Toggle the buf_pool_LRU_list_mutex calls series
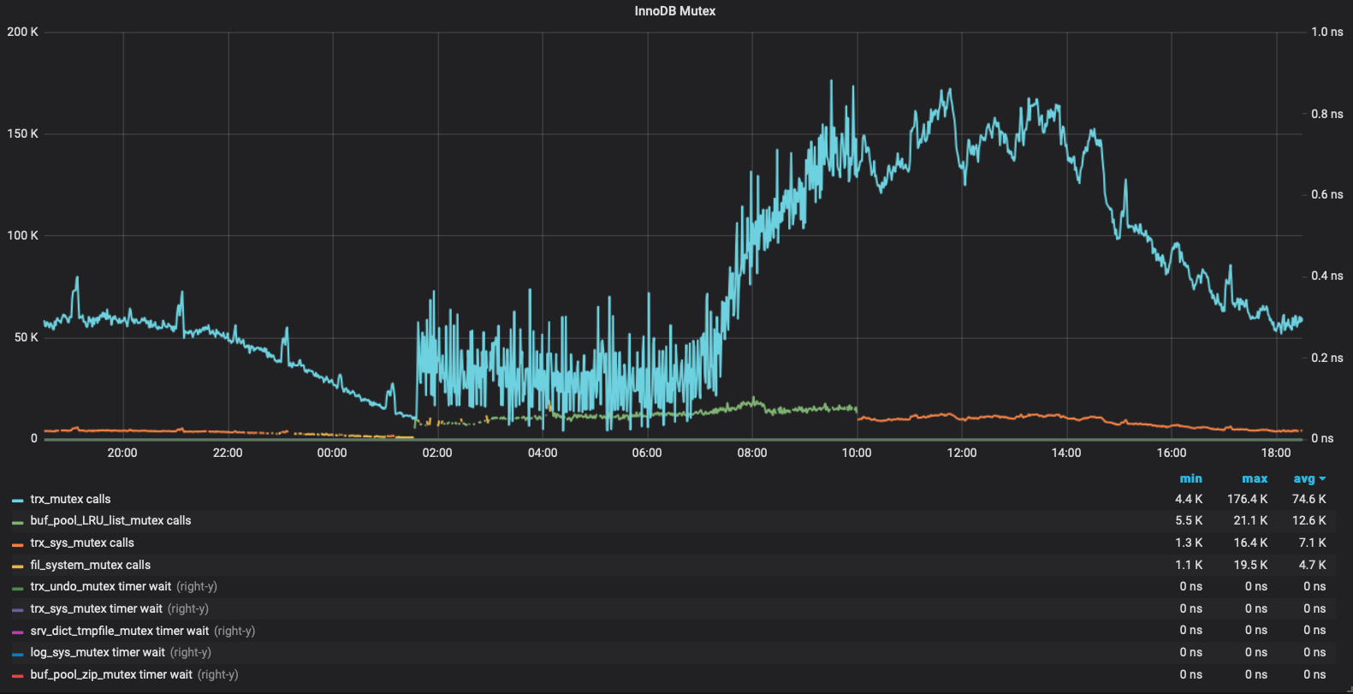Viewport: 1353px width, 694px height. click(110, 520)
